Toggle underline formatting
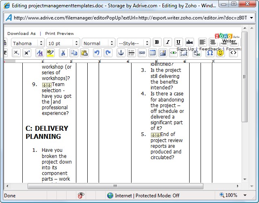The image size is (259, 203). tap(178, 42)
